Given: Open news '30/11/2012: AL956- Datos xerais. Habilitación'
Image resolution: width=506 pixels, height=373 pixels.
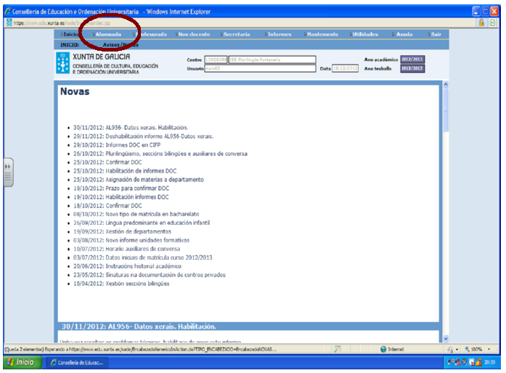Looking at the screenshot, I should pos(130,127).
